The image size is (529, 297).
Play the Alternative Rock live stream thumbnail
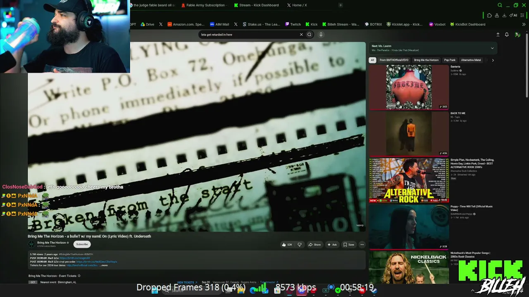409,180
